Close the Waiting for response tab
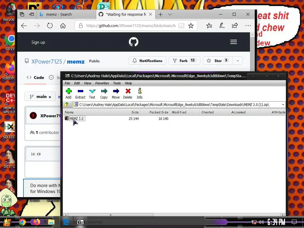 click(151, 14)
